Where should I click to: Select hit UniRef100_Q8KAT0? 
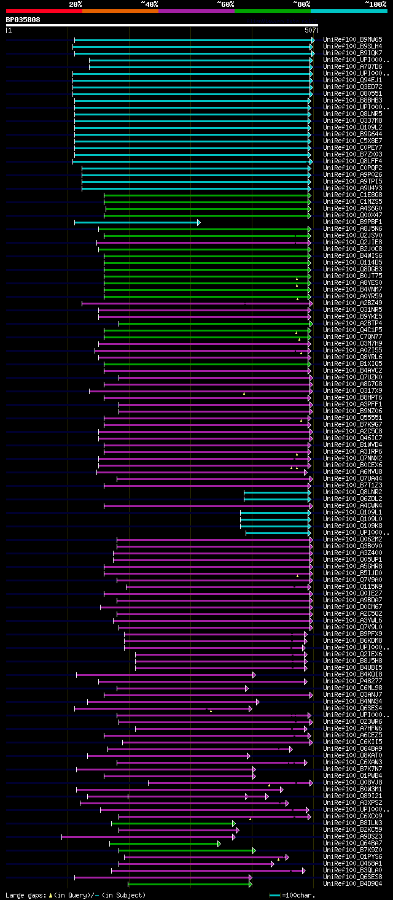352,755
